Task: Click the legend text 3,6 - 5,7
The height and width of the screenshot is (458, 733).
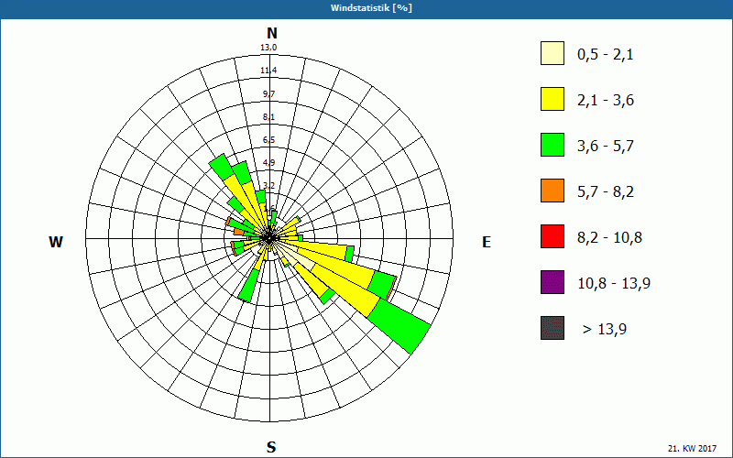Action: (606, 147)
